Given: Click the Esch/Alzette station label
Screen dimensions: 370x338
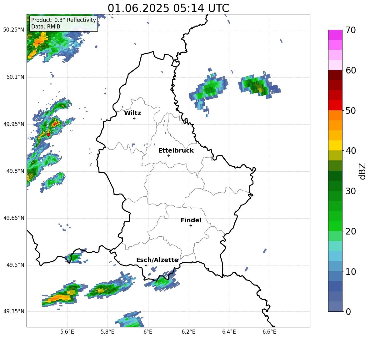Looking at the screenshot, I should pyautogui.click(x=157, y=260).
